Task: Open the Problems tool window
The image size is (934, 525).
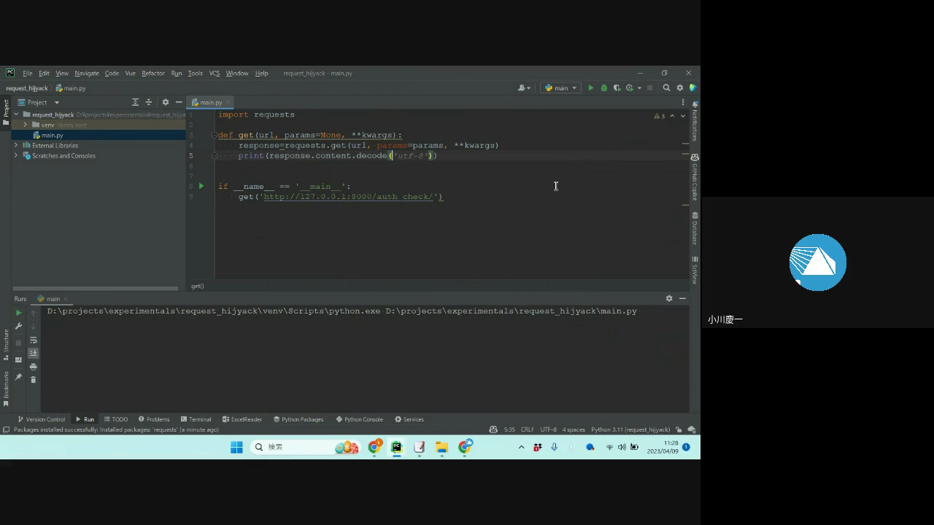Action: point(154,419)
